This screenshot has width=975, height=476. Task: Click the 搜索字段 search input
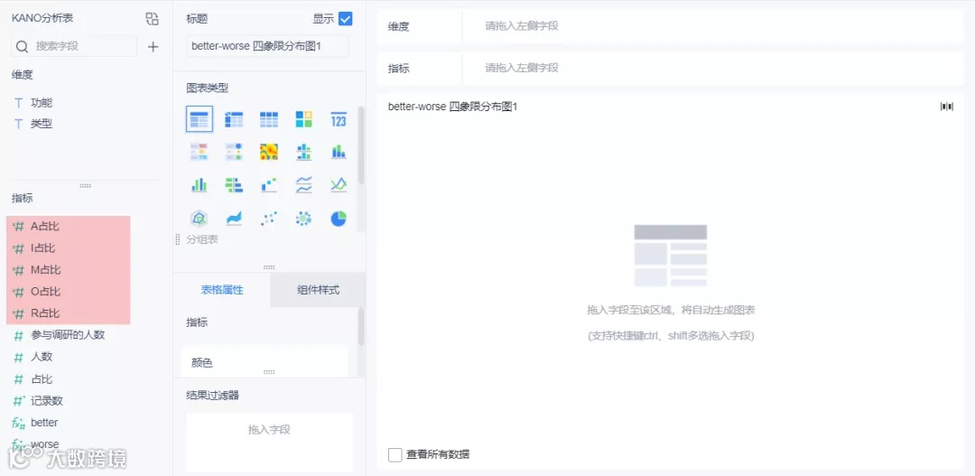pos(74,47)
